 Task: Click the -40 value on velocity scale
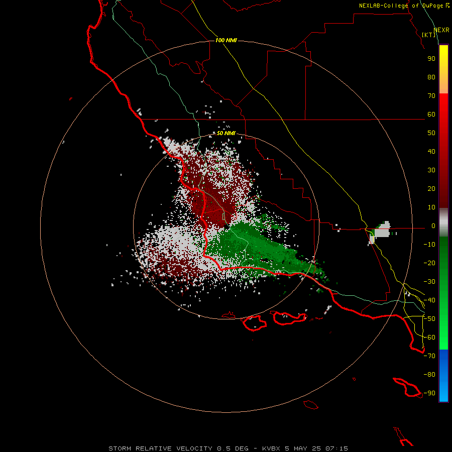coord(429,300)
